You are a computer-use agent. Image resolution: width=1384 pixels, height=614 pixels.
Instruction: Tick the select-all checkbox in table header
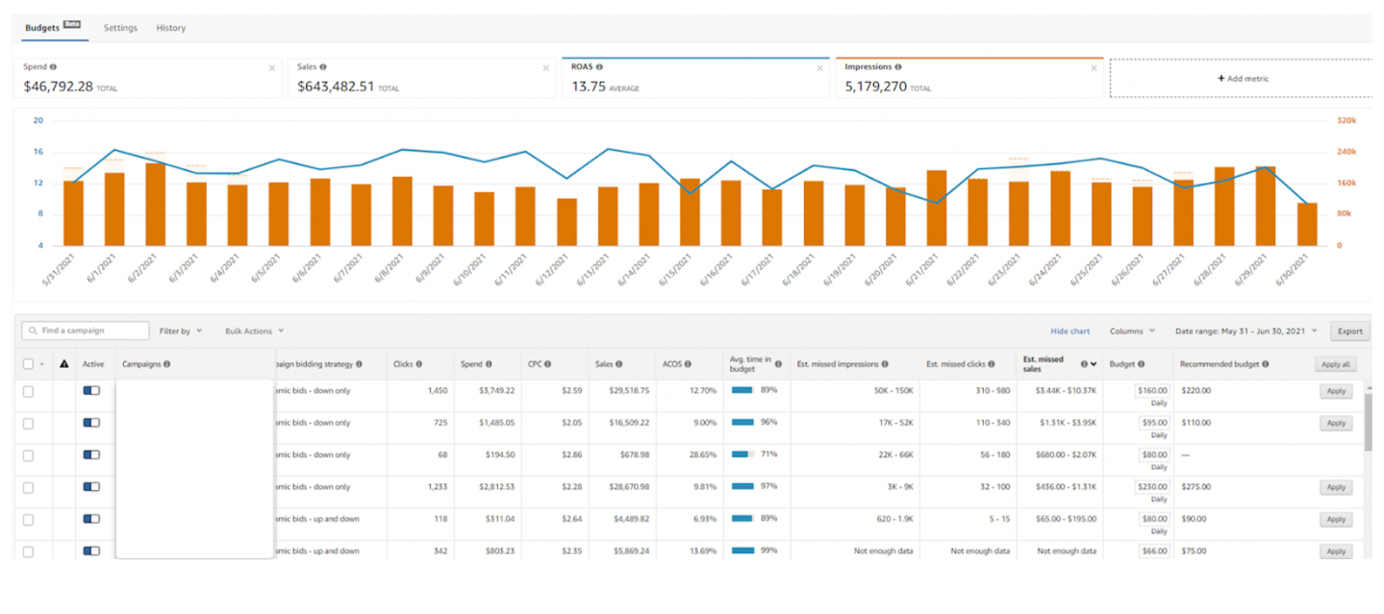pos(28,364)
